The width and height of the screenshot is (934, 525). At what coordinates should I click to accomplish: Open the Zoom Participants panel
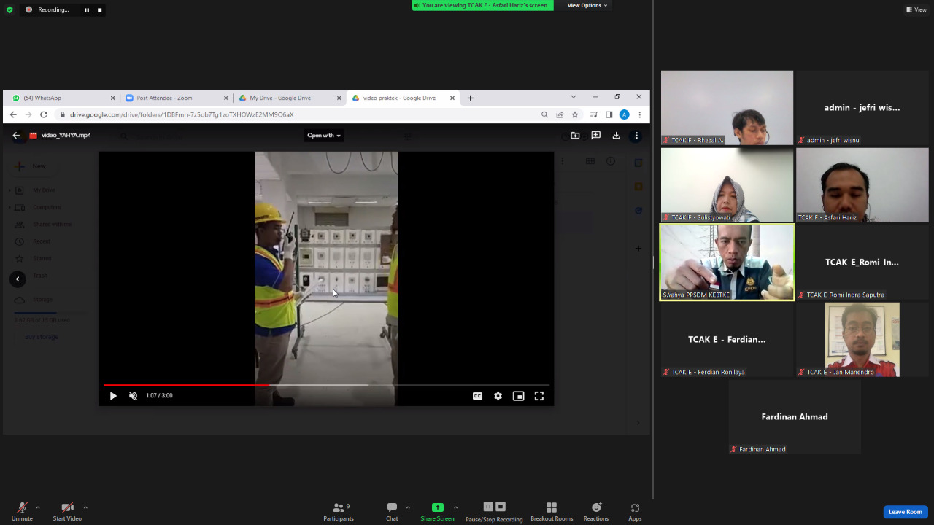[339, 511]
